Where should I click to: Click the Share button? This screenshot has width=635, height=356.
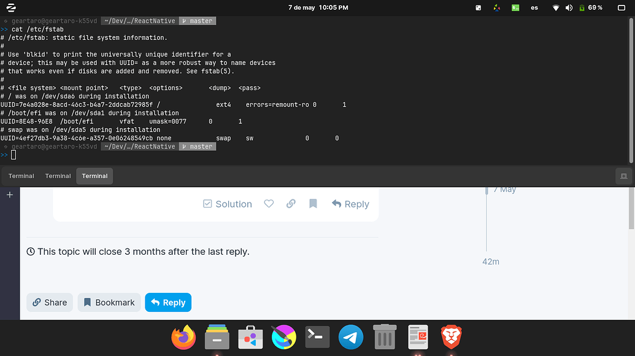point(50,303)
